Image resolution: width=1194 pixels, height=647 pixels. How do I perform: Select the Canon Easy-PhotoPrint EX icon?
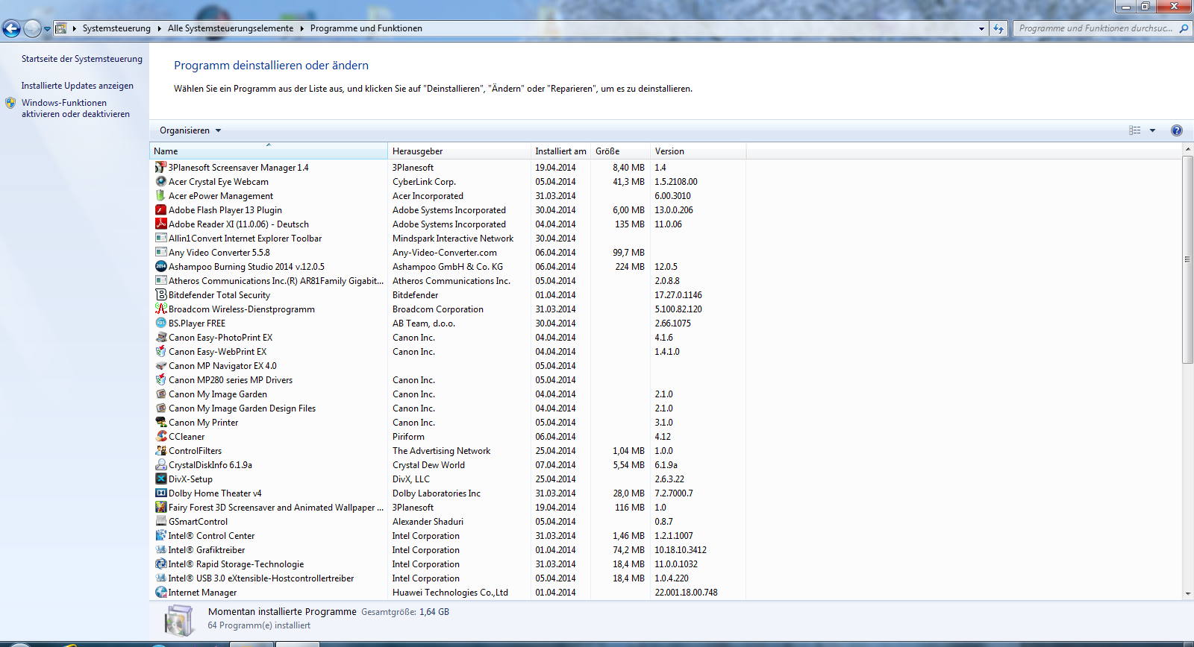coord(160,338)
